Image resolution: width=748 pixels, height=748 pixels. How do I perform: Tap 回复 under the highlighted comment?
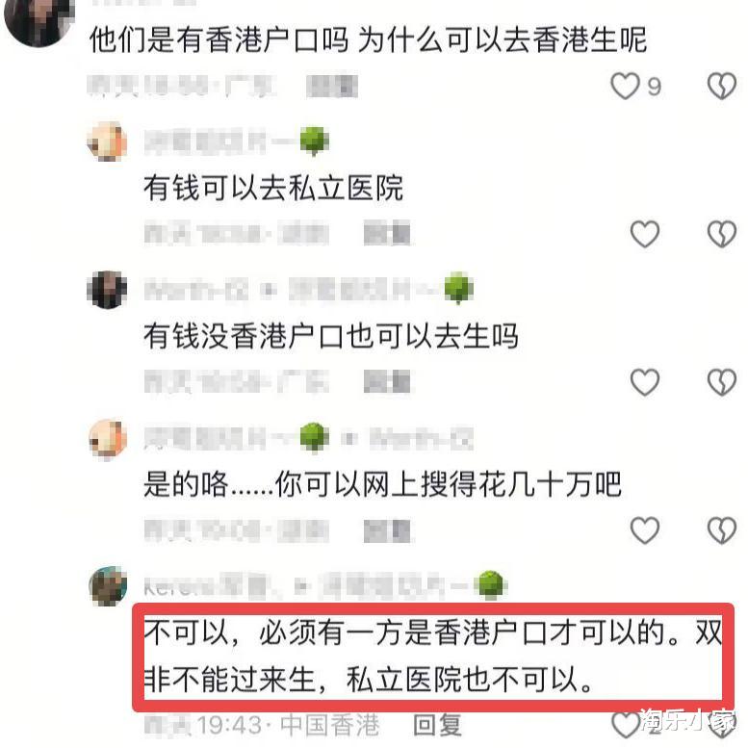pos(437,726)
